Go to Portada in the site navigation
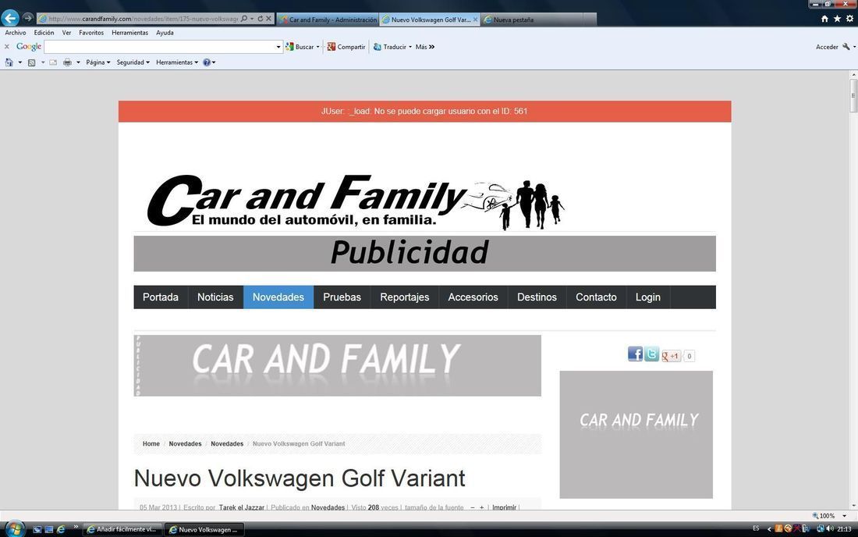The height and width of the screenshot is (537, 858). pos(161,297)
